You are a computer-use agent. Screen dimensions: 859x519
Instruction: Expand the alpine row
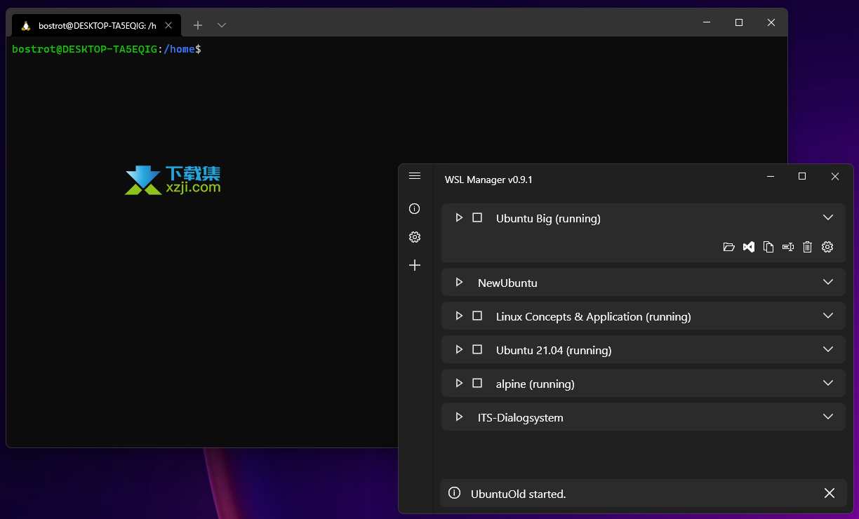[828, 384]
